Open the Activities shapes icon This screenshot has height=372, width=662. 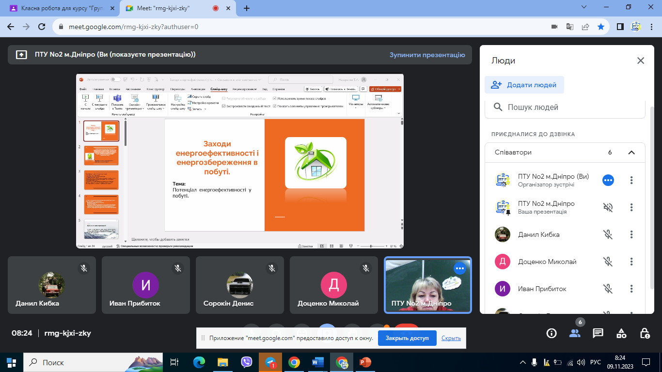coord(621,333)
